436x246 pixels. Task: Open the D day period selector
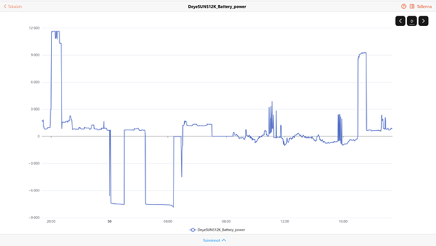pyautogui.click(x=412, y=21)
